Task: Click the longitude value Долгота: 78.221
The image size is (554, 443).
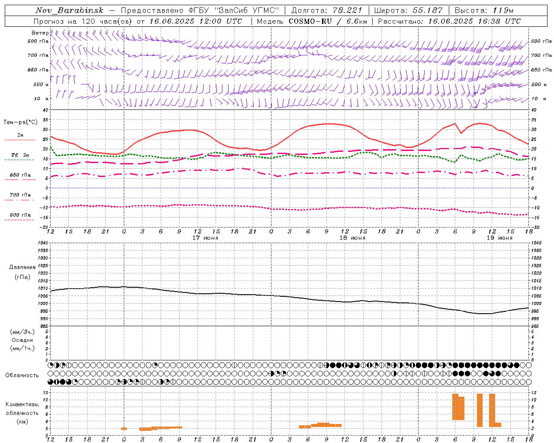Action: (x=327, y=10)
